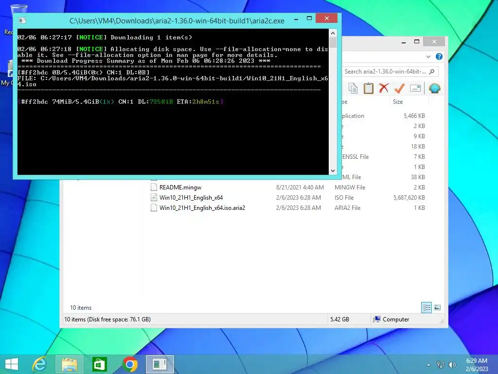Open the Windows Start button
Image resolution: width=498 pixels, height=374 pixels.
pyautogui.click(x=12, y=364)
